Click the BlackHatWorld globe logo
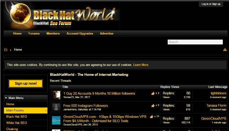229x131 pixels. (x=20, y=14)
